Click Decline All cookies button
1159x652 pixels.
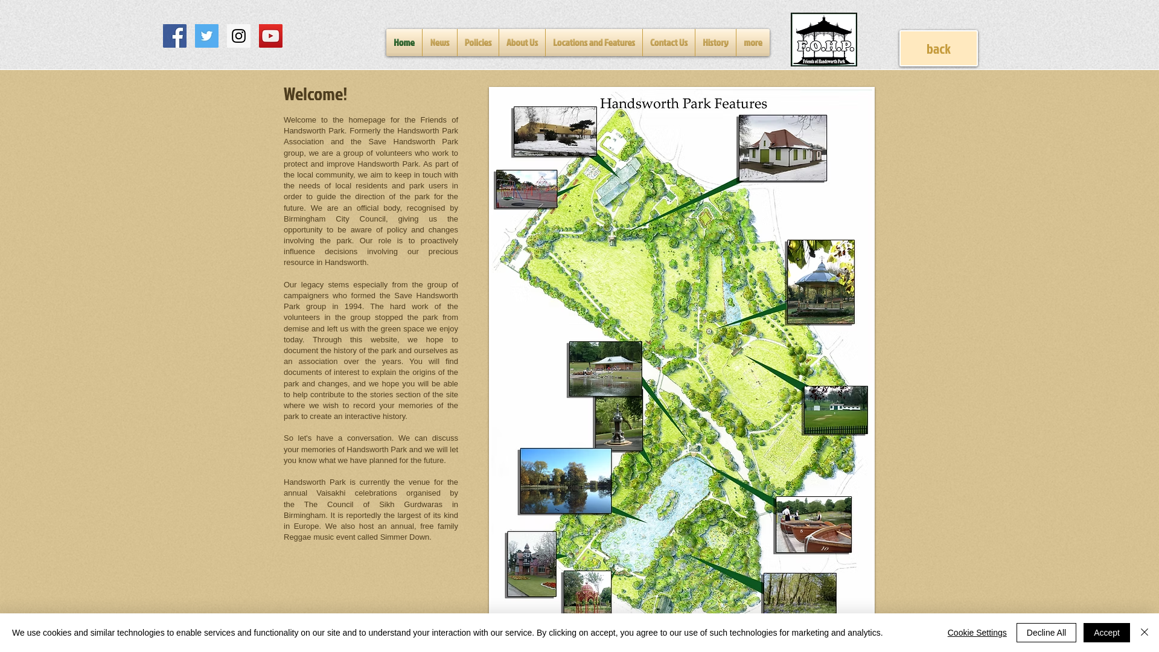pyautogui.click(x=1046, y=633)
